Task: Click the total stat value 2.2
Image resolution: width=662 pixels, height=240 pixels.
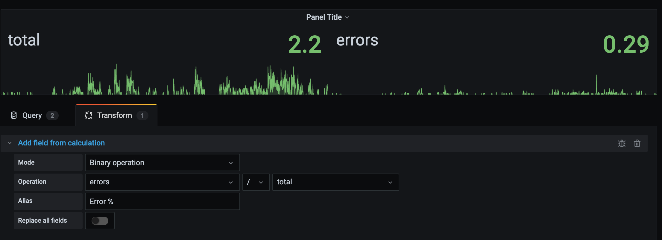Action: click(305, 45)
